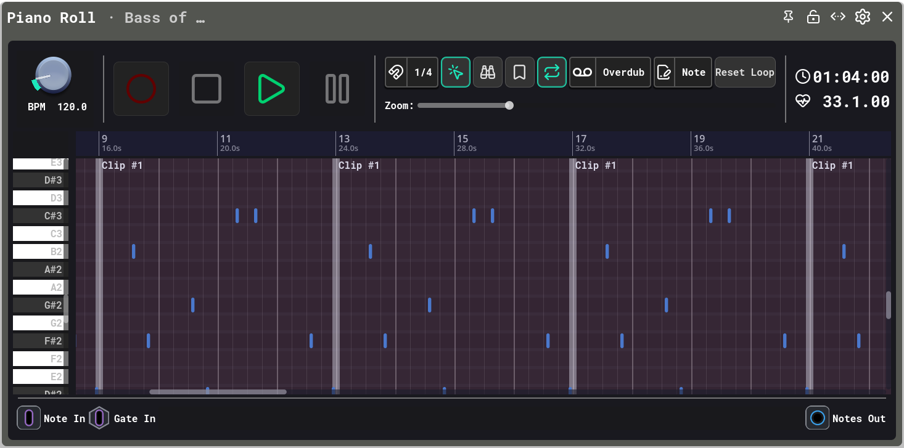Click the E2 piano key
Screen dimensions: 904x448
pyautogui.click(x=41, y=377)
